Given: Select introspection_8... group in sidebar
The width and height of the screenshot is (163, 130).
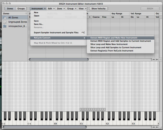Looking at the screenshot, I should pyautogui.click(x=15, y=26).
